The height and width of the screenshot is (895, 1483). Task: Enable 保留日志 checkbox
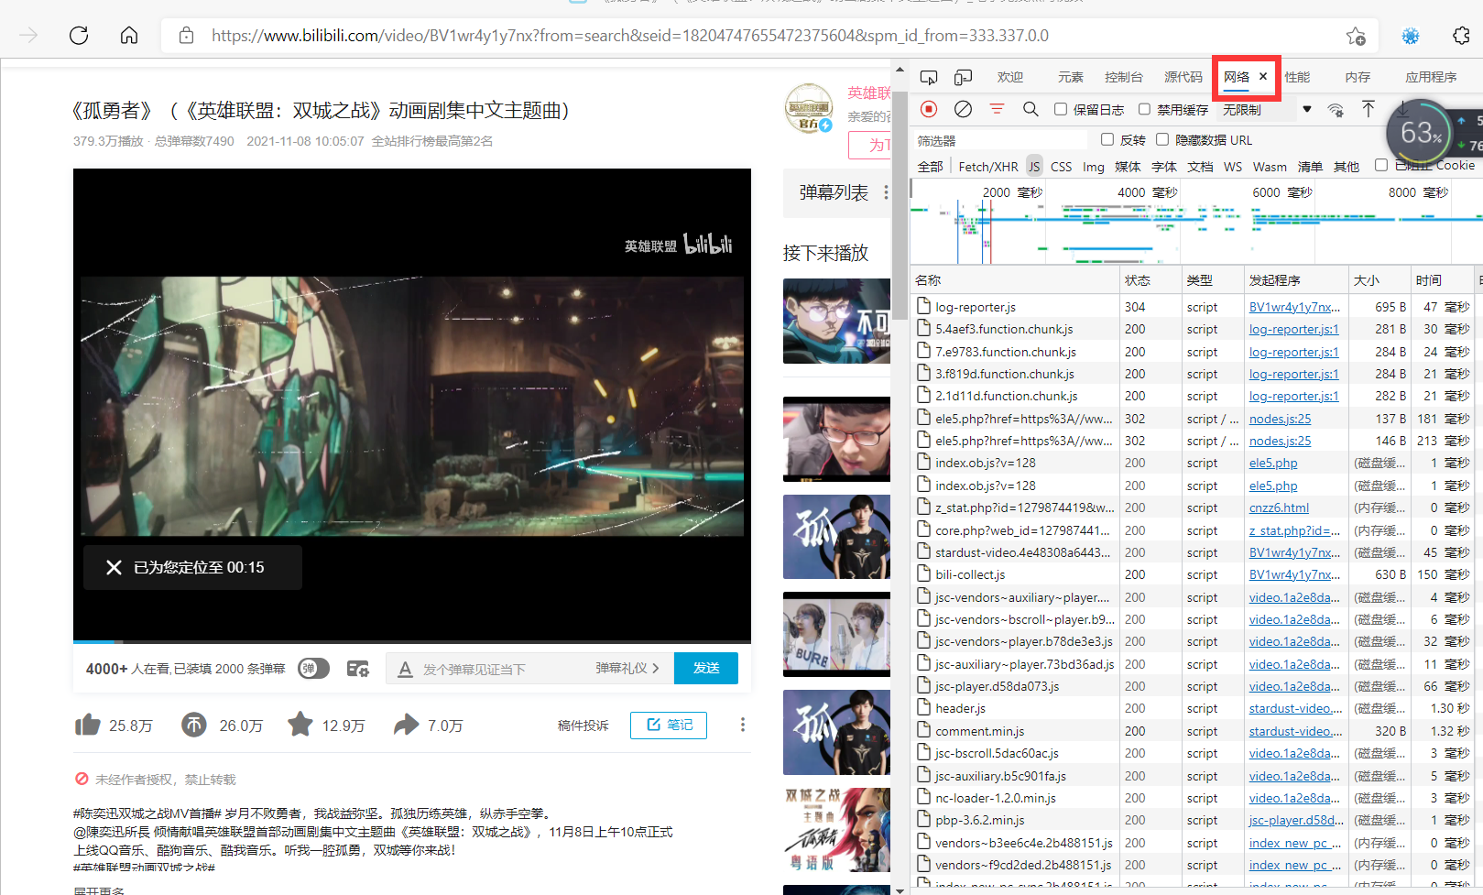1061,110
